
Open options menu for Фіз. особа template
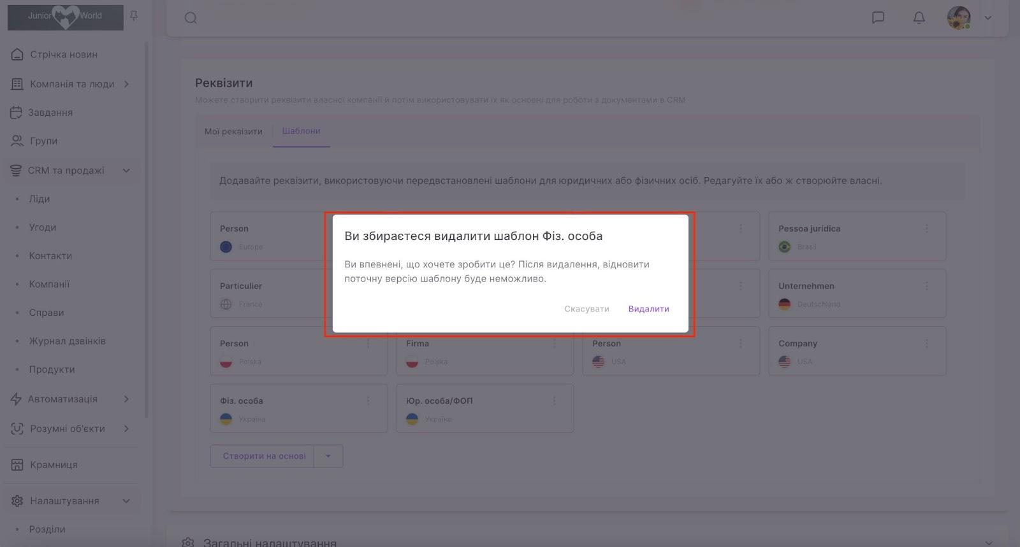368,401
